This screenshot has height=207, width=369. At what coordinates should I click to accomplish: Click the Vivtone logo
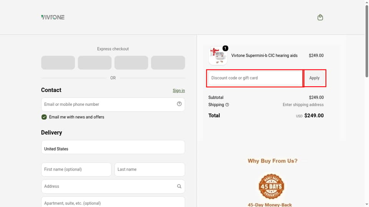(x=53, y=17)
